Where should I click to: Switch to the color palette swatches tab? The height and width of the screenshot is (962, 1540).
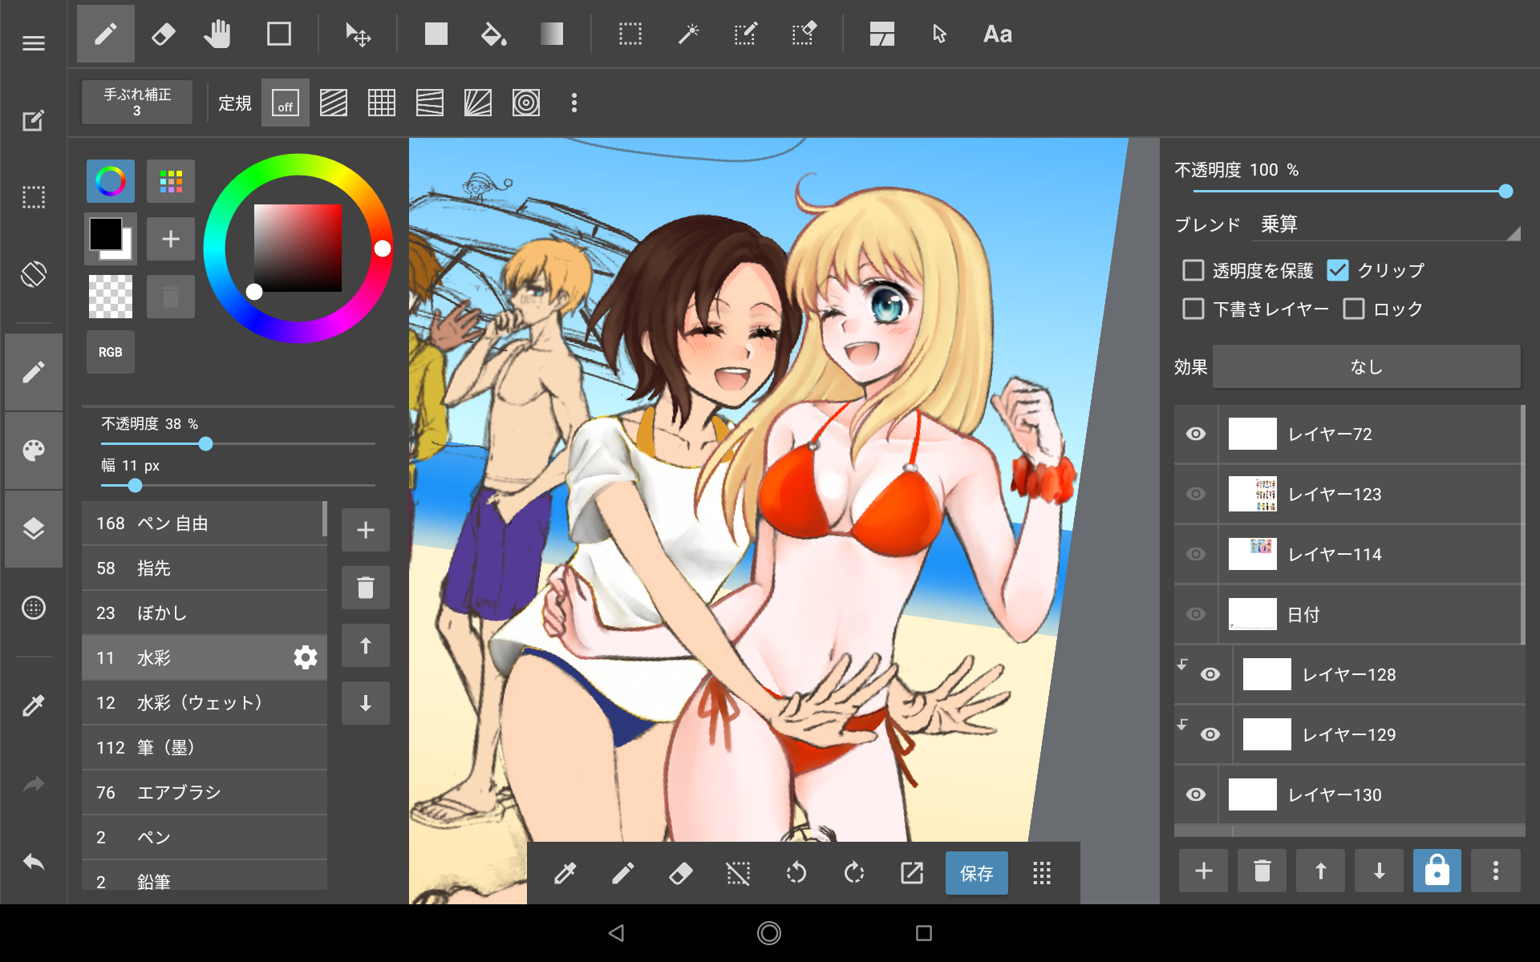pyautogui.click(x=171, y=181)
